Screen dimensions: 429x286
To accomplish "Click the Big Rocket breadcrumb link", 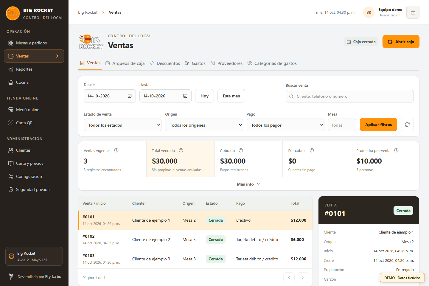I will click(88, 12).
